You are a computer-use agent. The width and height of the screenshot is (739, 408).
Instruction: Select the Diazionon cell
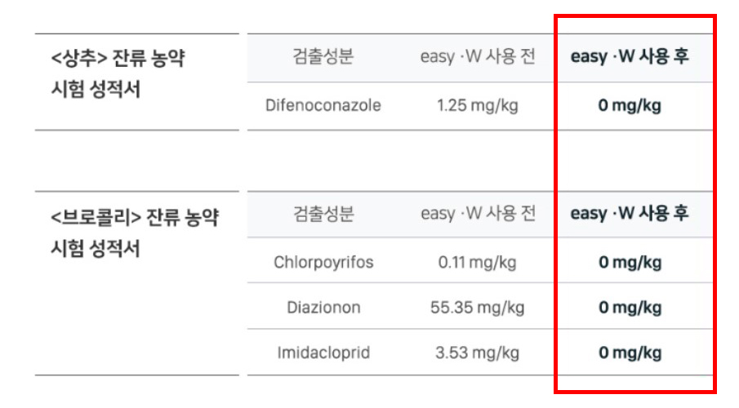tap(323, 308)
